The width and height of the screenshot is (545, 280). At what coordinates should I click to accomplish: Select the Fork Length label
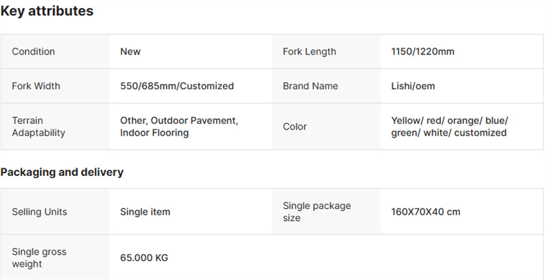(x=309, y=51)
